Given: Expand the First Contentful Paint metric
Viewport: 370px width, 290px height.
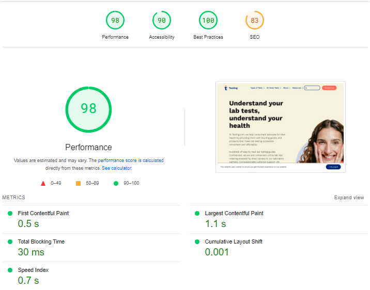Looking at the screenshot, I should (x=91, y=219).
